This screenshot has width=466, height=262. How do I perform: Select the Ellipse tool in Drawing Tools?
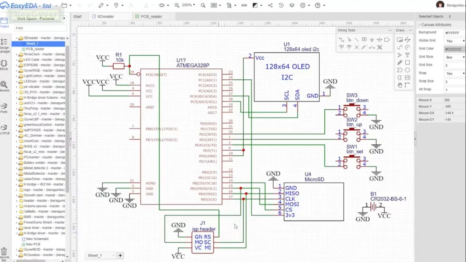(x=407, y=70)
